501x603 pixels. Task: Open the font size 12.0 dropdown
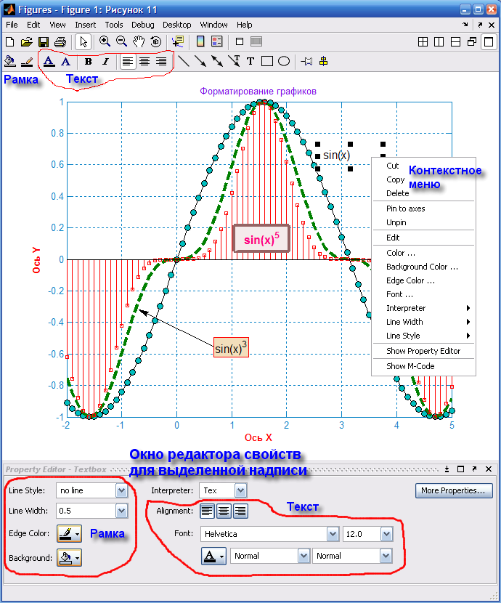pyautogui.click(x=386, y=534)
